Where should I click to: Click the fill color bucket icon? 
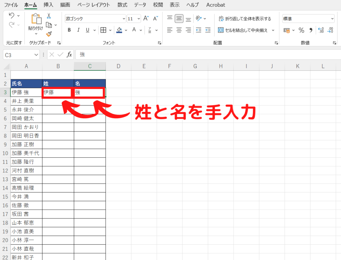[x=119, y=30]
